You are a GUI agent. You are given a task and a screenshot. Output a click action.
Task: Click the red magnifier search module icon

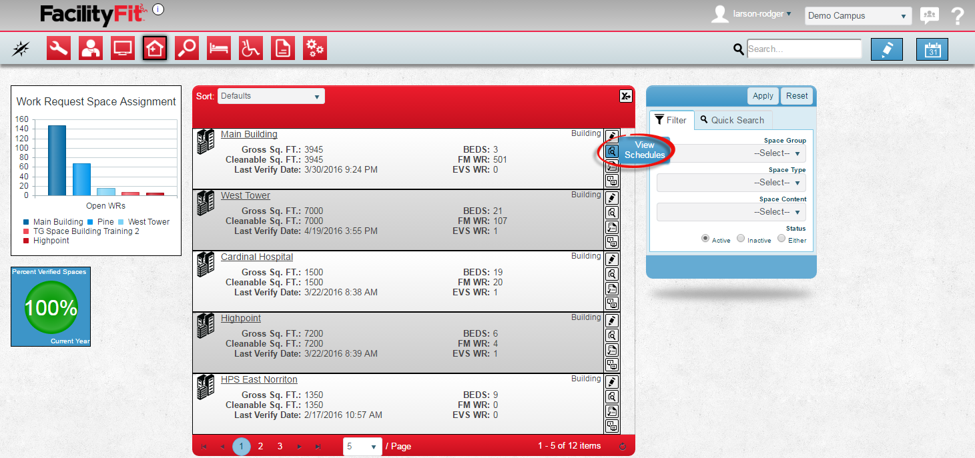187,49
